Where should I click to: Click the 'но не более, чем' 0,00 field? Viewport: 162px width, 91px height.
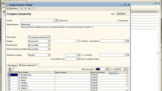73,59
